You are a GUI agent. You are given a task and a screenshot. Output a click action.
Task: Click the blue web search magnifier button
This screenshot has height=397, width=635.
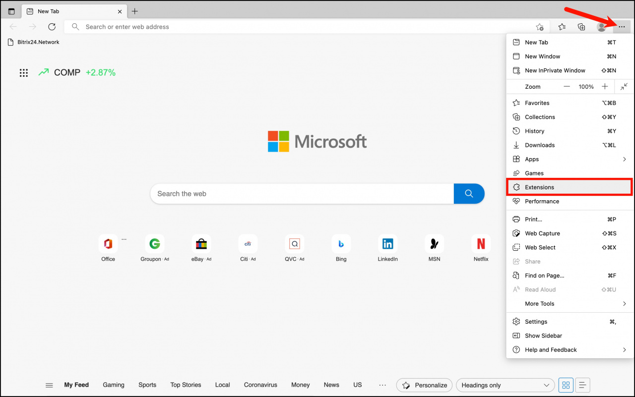(x=469, y=194)
